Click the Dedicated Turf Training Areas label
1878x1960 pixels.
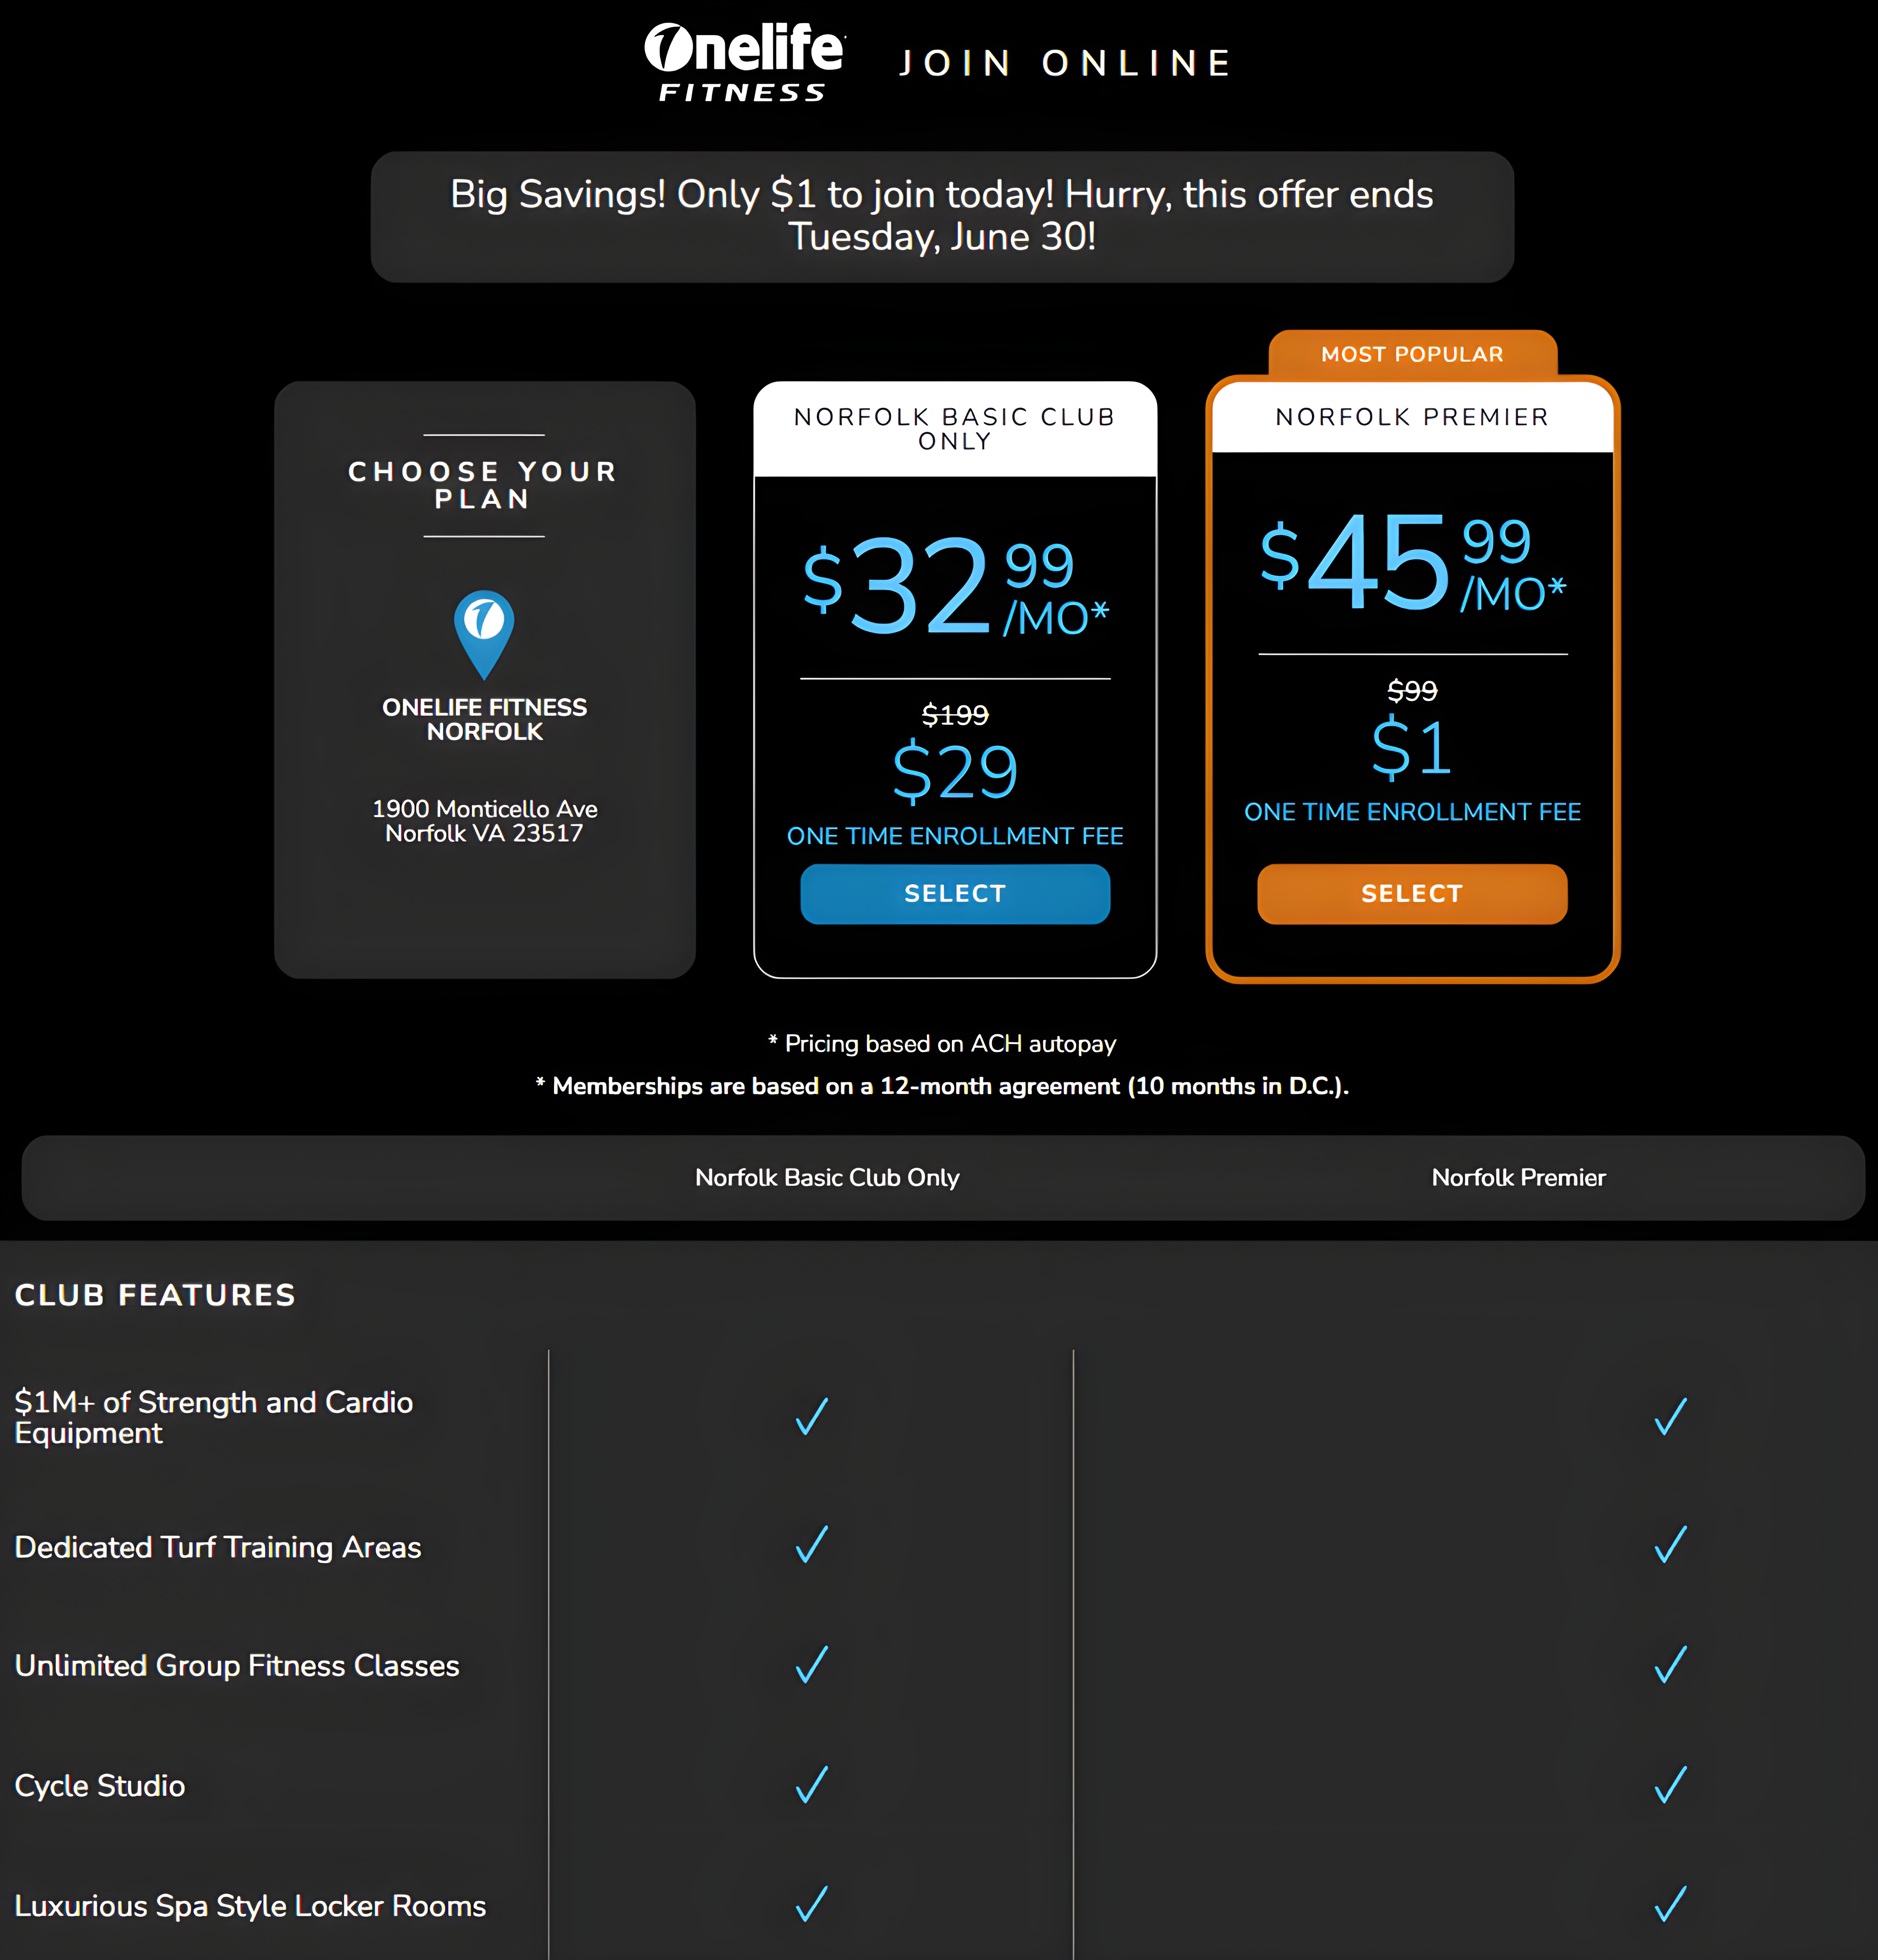point(218,1547)
